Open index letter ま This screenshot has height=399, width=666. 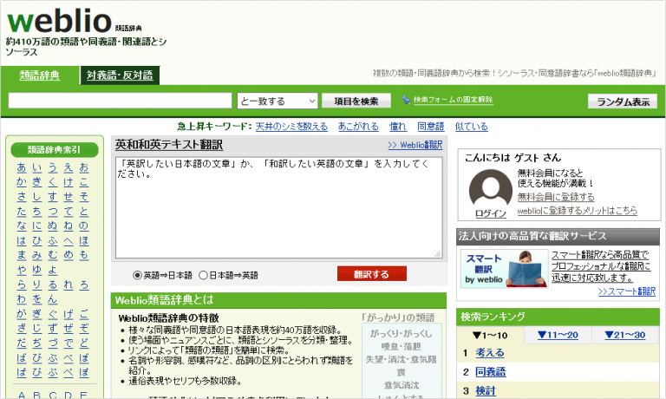22,255
